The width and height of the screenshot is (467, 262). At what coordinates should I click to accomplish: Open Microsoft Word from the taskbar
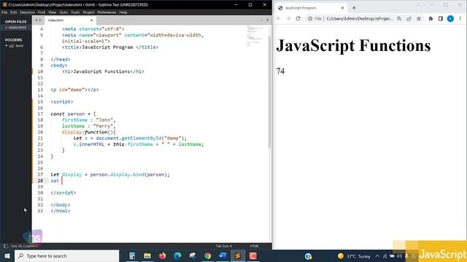coord(223,255)
